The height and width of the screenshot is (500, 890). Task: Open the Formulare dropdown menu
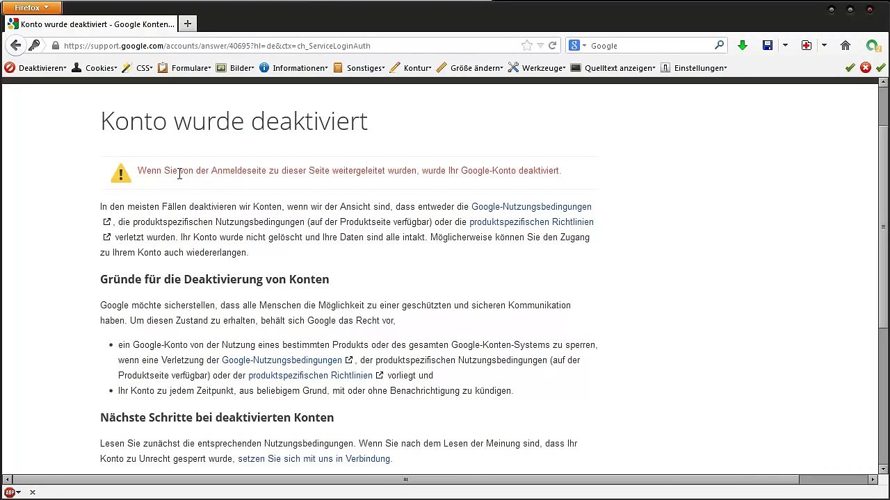184,68
